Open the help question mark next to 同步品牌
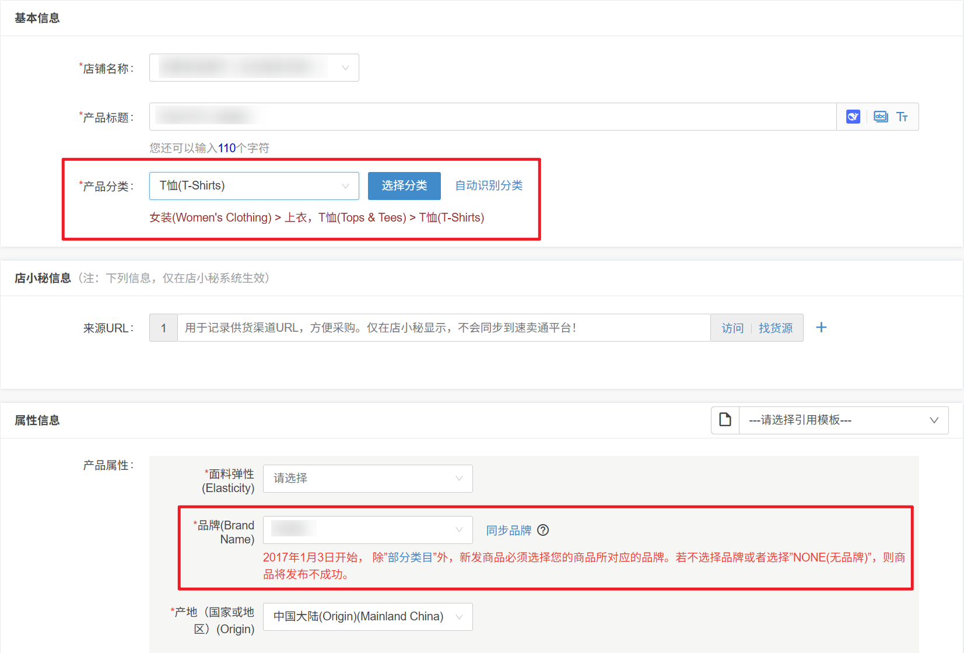Viewport: 964px width, 653px height. tap(543, 530)
